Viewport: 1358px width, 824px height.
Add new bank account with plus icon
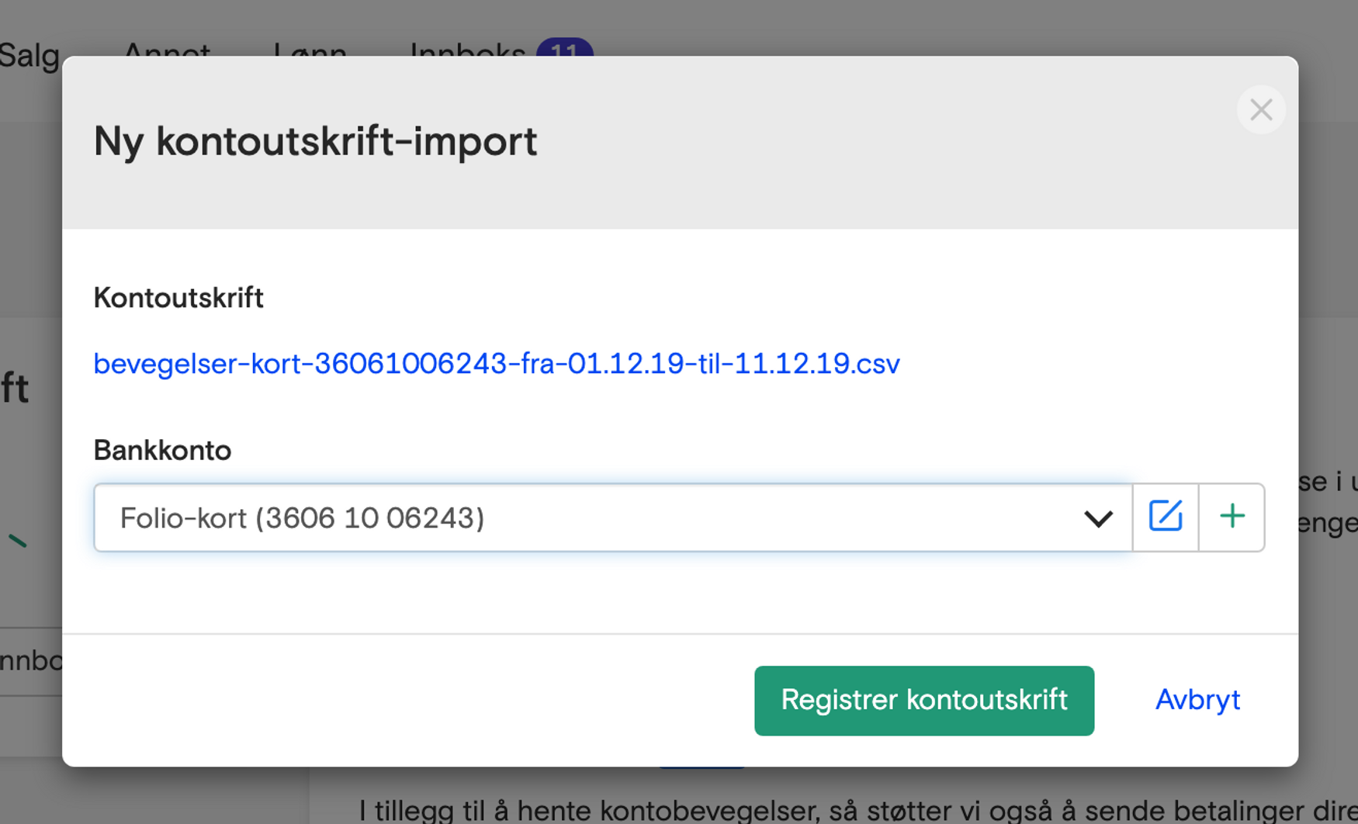(x=1232, y=517)
